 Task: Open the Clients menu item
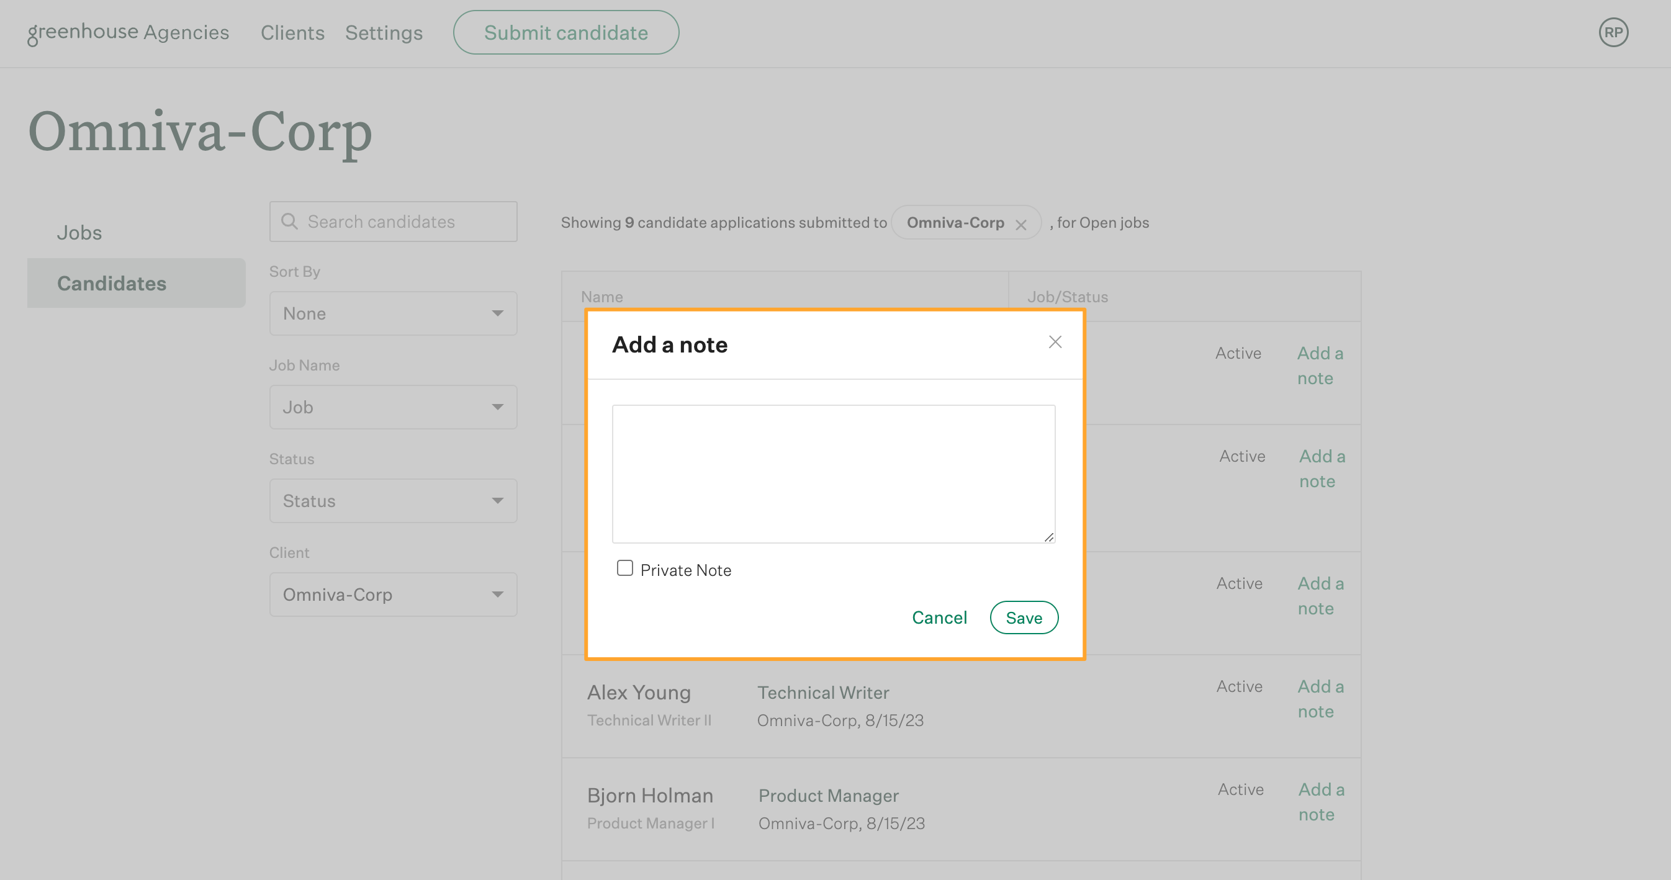click(292, 32)
